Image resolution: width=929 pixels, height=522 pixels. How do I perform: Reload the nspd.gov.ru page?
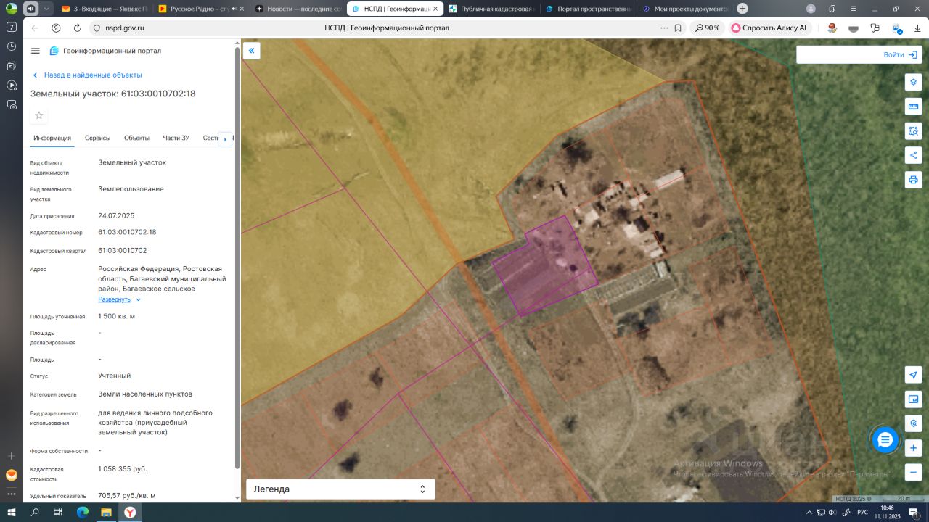pyautogui.click(x=77, y=28)
